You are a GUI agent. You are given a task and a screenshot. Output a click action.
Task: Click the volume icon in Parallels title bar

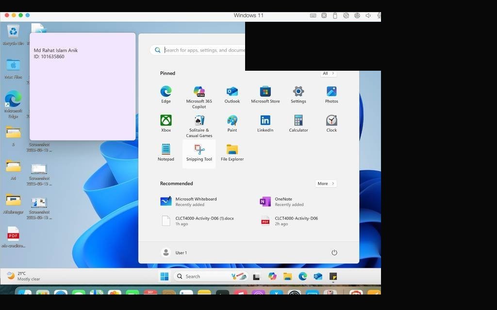(x=368, y=15)
